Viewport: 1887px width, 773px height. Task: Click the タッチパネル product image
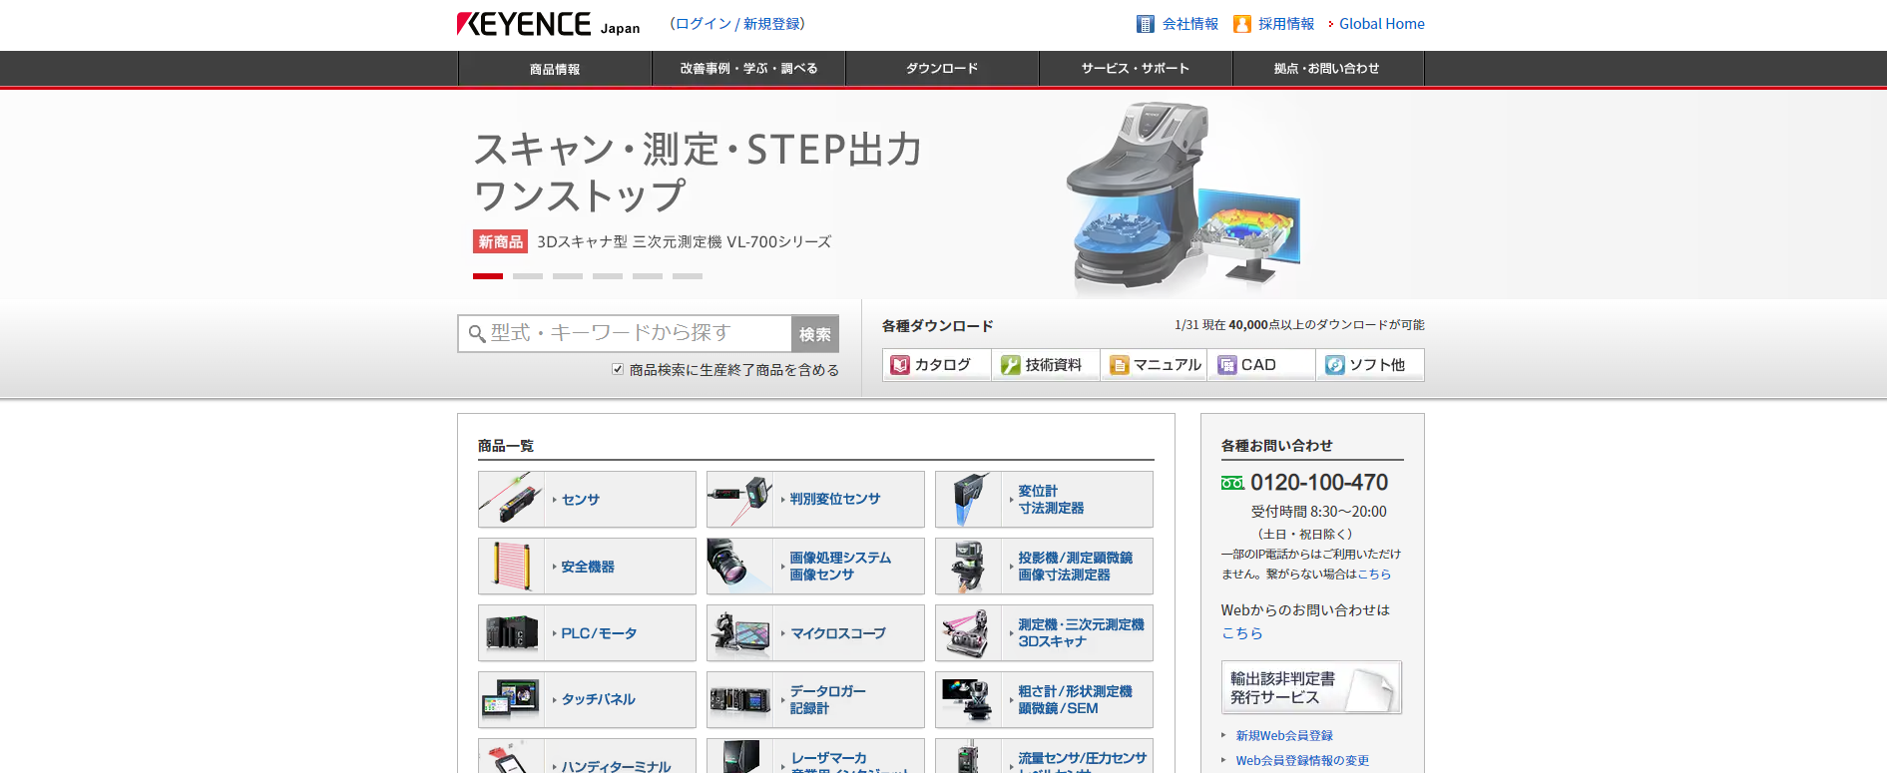pyautogui.click(x=512, y=699)
